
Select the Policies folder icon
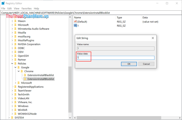click(x=15, y=64)
